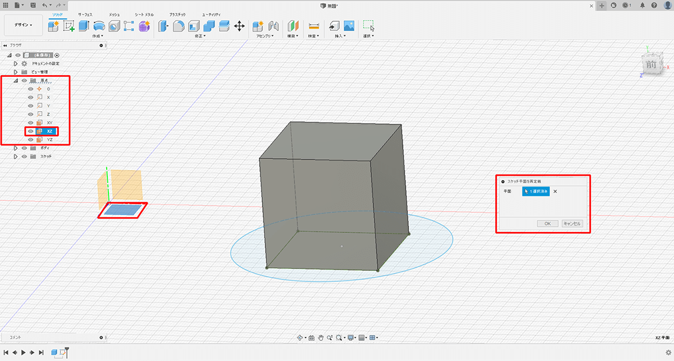Image resolution: width=674 pixels, height=361 pixels.
Task: Open the data panel grid icon
Action: coord(6,5)
